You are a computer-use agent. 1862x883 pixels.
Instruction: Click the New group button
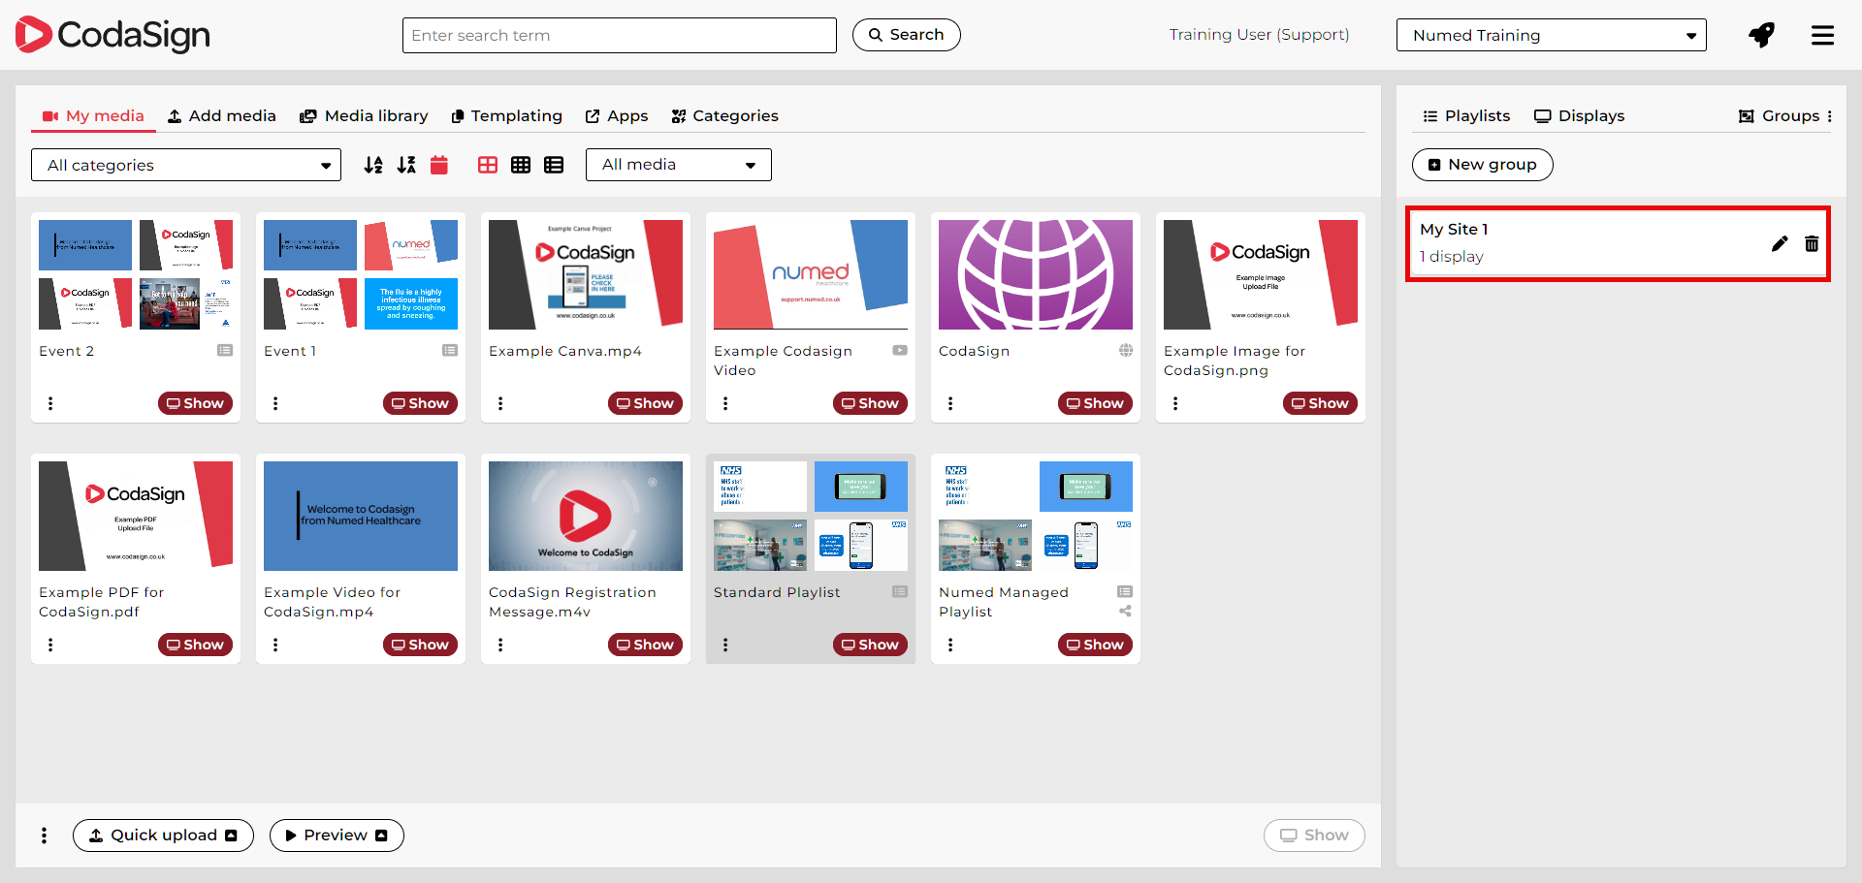(1482, 165)
